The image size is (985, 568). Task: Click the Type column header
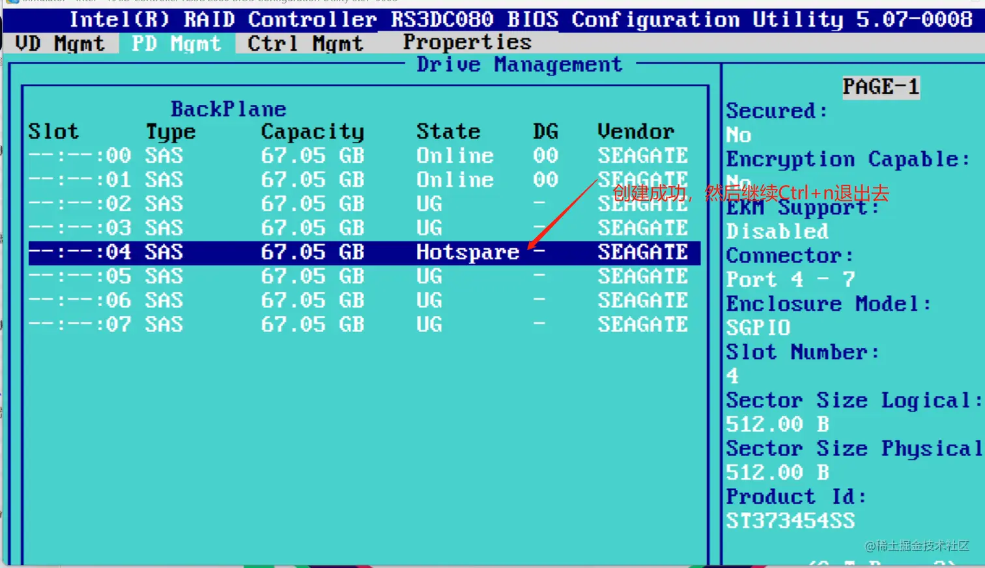point(171,132)
